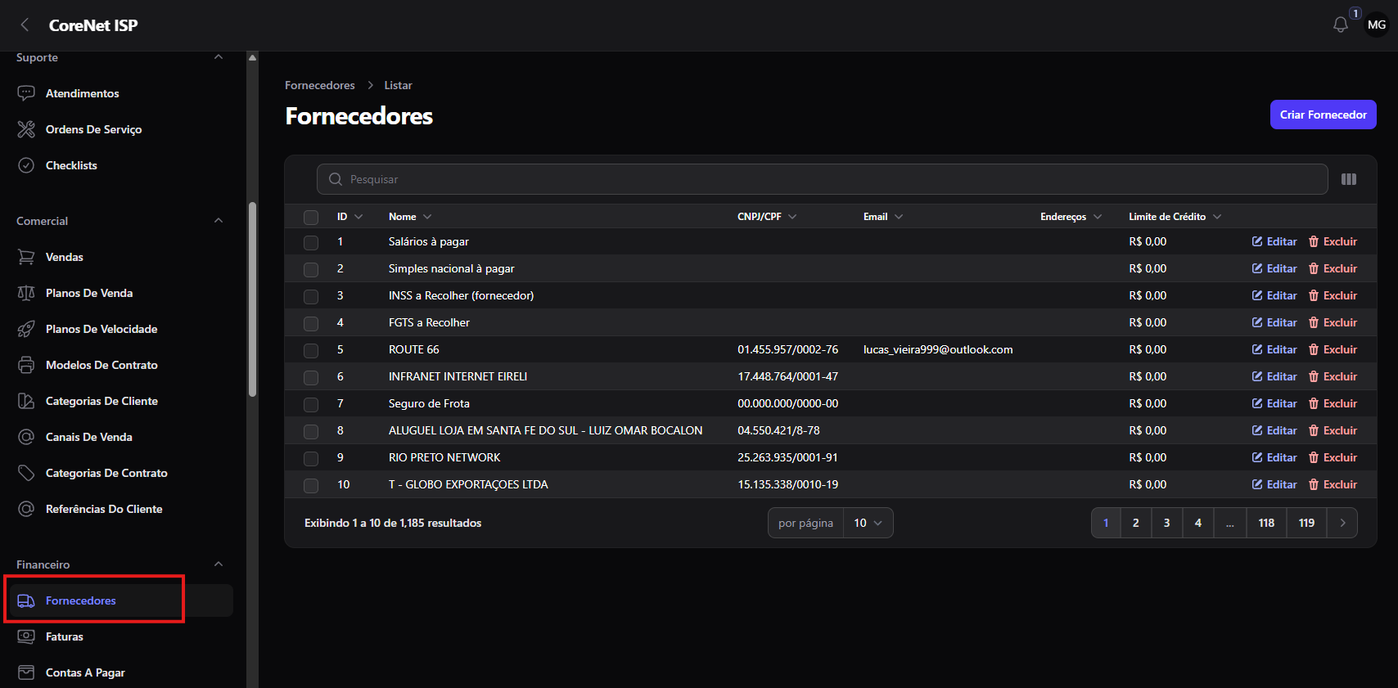The width and height of the screenshot is (1398, 688).
Task: Click the sidebar scrollbar up arrow
Action: (x=252, y=57)
